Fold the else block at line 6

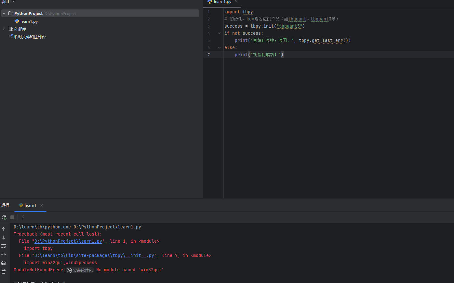(x=219, y=48)
